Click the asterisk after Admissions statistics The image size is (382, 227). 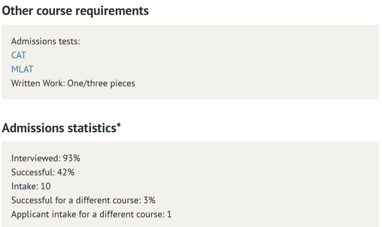pos(118,125)
